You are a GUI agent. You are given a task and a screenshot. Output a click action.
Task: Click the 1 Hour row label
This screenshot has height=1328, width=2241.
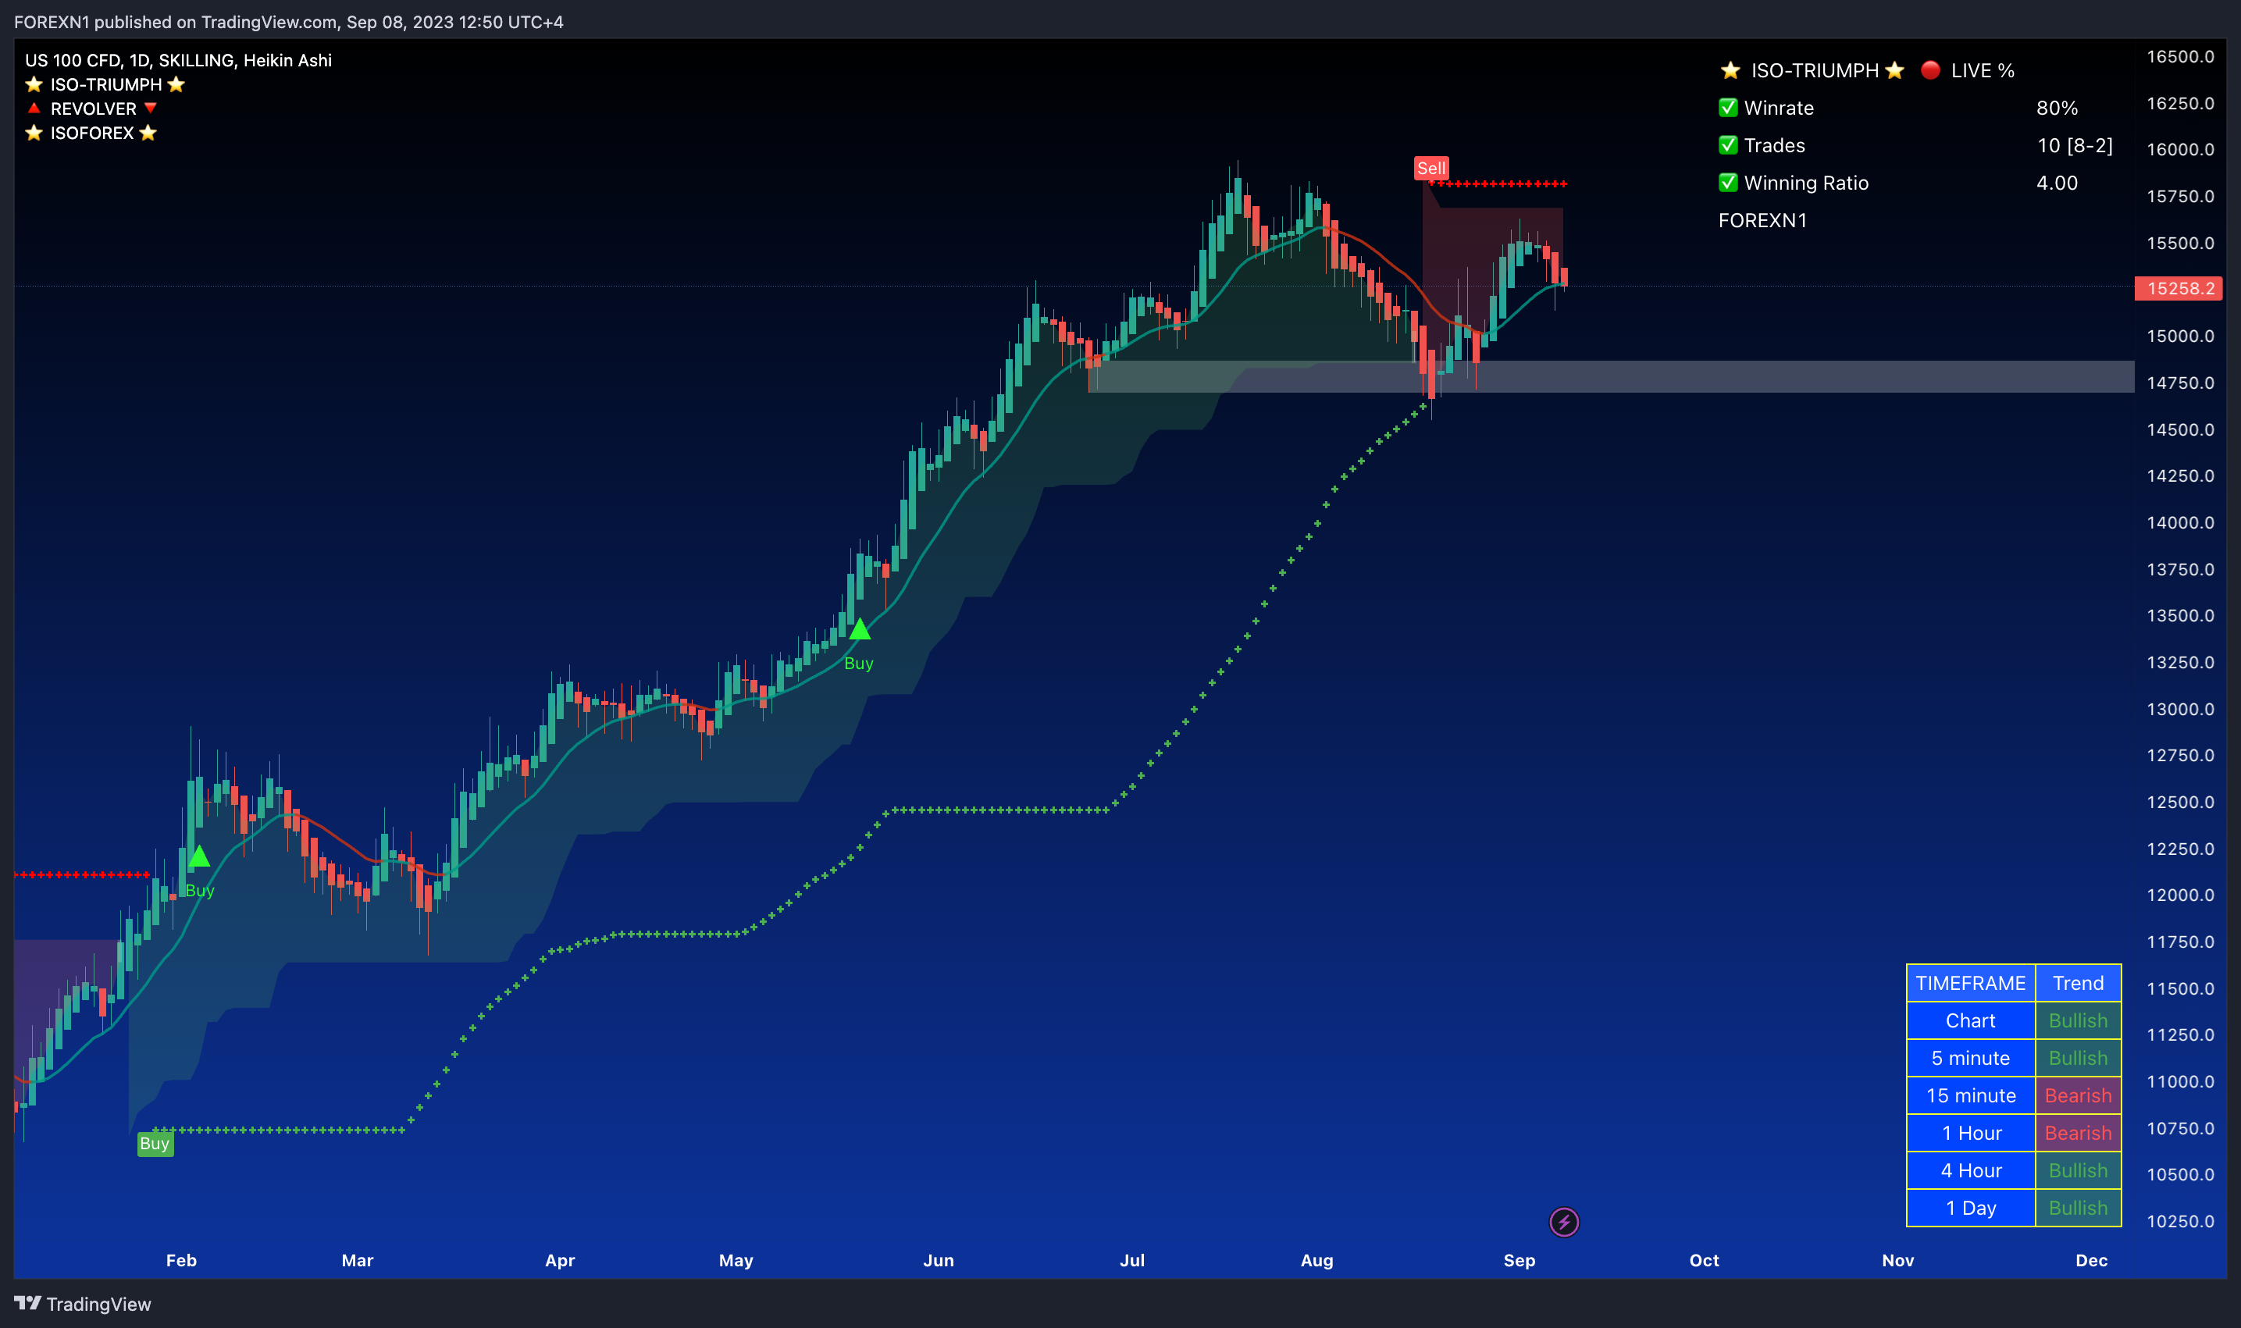(x=1971, y=1133)
